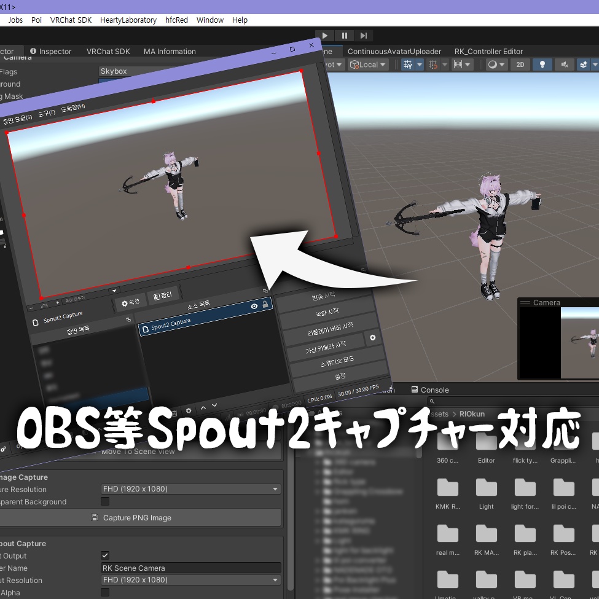Open virtual camera settings gear in OBS
The height and width of the screenshot is (599, 599).
click(x=372, y=338)
